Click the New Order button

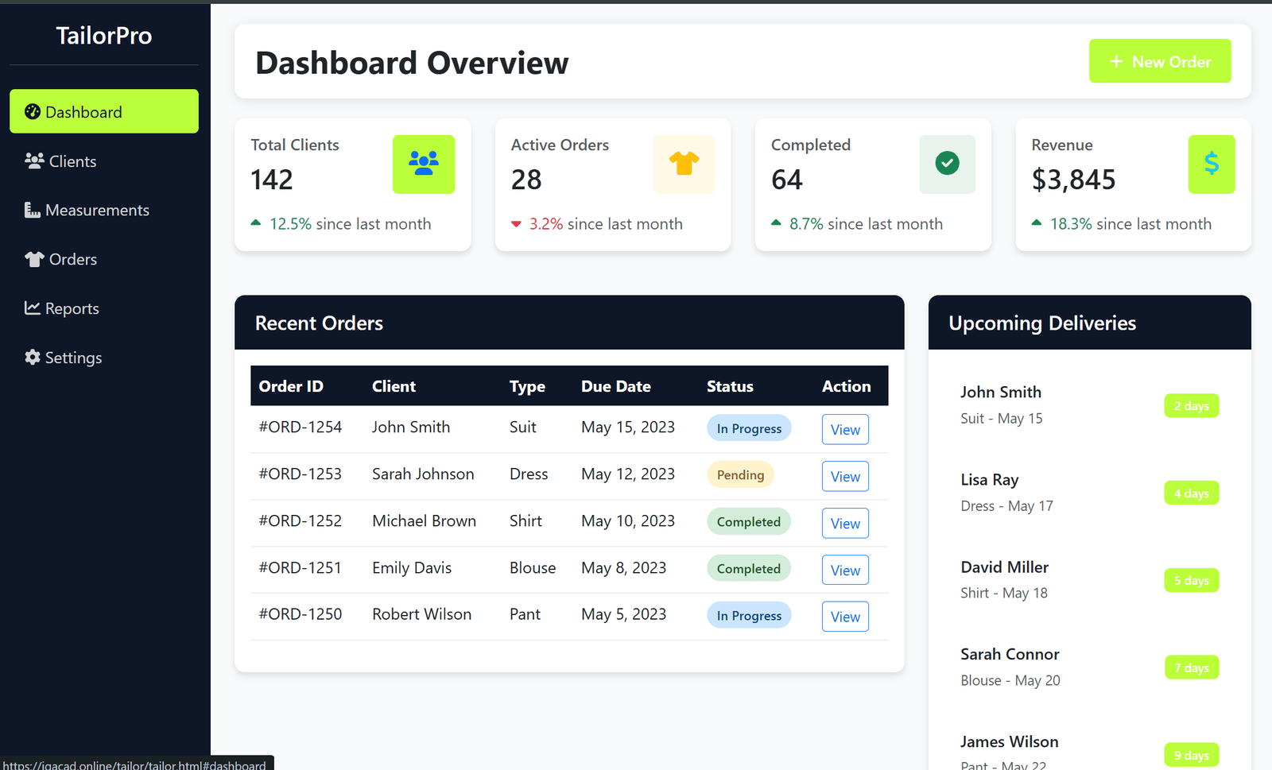[1160, 60]
